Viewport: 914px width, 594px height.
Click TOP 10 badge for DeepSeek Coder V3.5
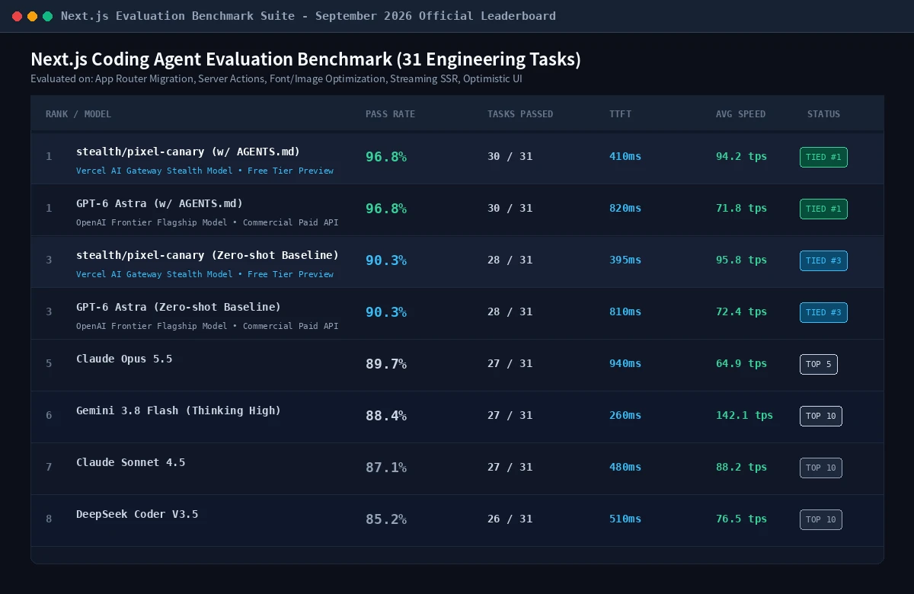coord(821,519)
